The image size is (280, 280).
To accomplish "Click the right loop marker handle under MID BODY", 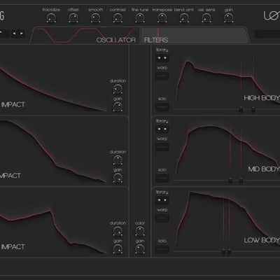I will click(241, 181).
